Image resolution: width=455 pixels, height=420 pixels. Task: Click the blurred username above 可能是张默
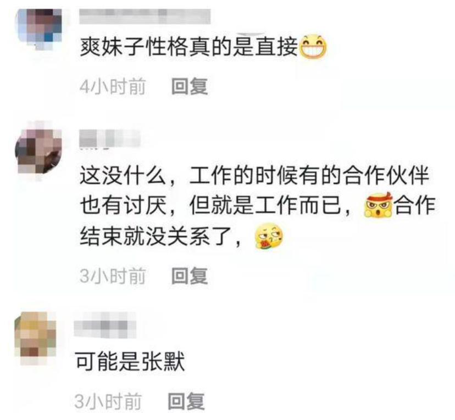(105, 324)
